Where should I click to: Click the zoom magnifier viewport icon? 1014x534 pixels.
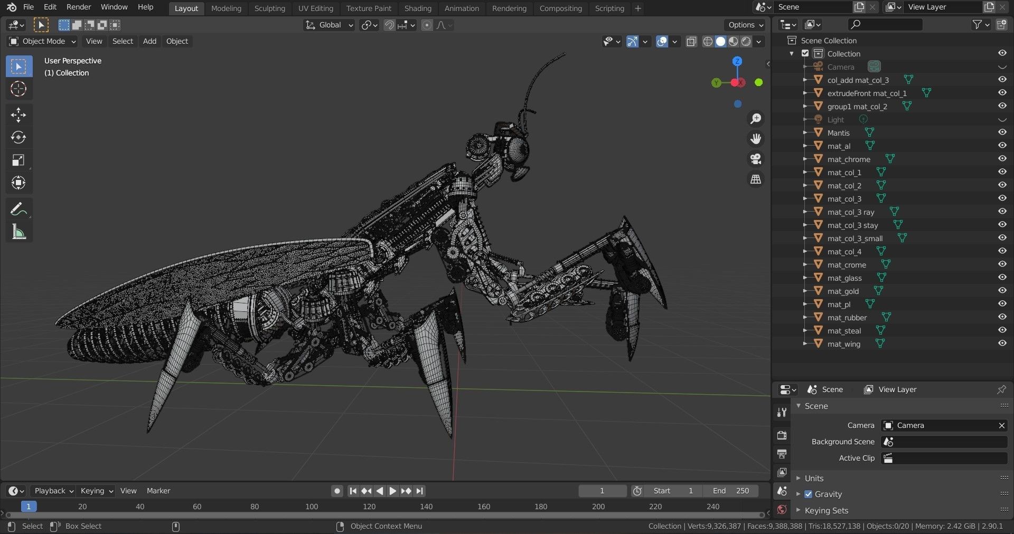[x=756, y=119]
